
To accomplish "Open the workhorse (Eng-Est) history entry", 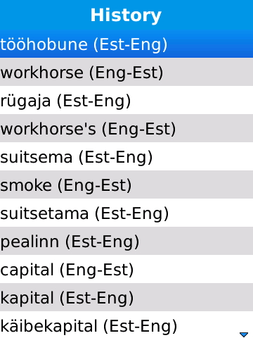I will [x=126, y=72].
